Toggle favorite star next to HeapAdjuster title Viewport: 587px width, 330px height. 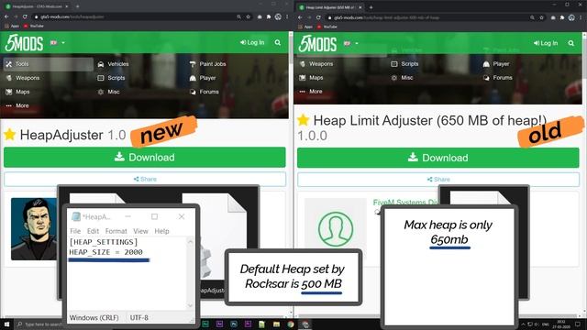click(x=10, y=135)
